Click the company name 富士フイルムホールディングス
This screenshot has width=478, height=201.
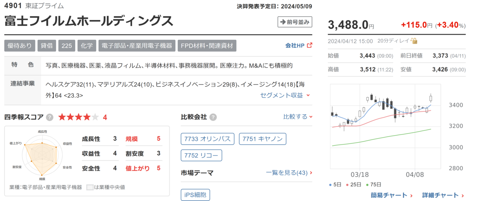tap(89, 21)
